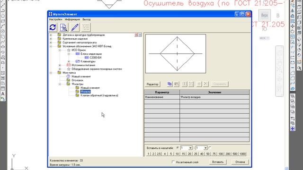
Task: Click question-mark icon of first Новый элемент
Action: [68, 76]
